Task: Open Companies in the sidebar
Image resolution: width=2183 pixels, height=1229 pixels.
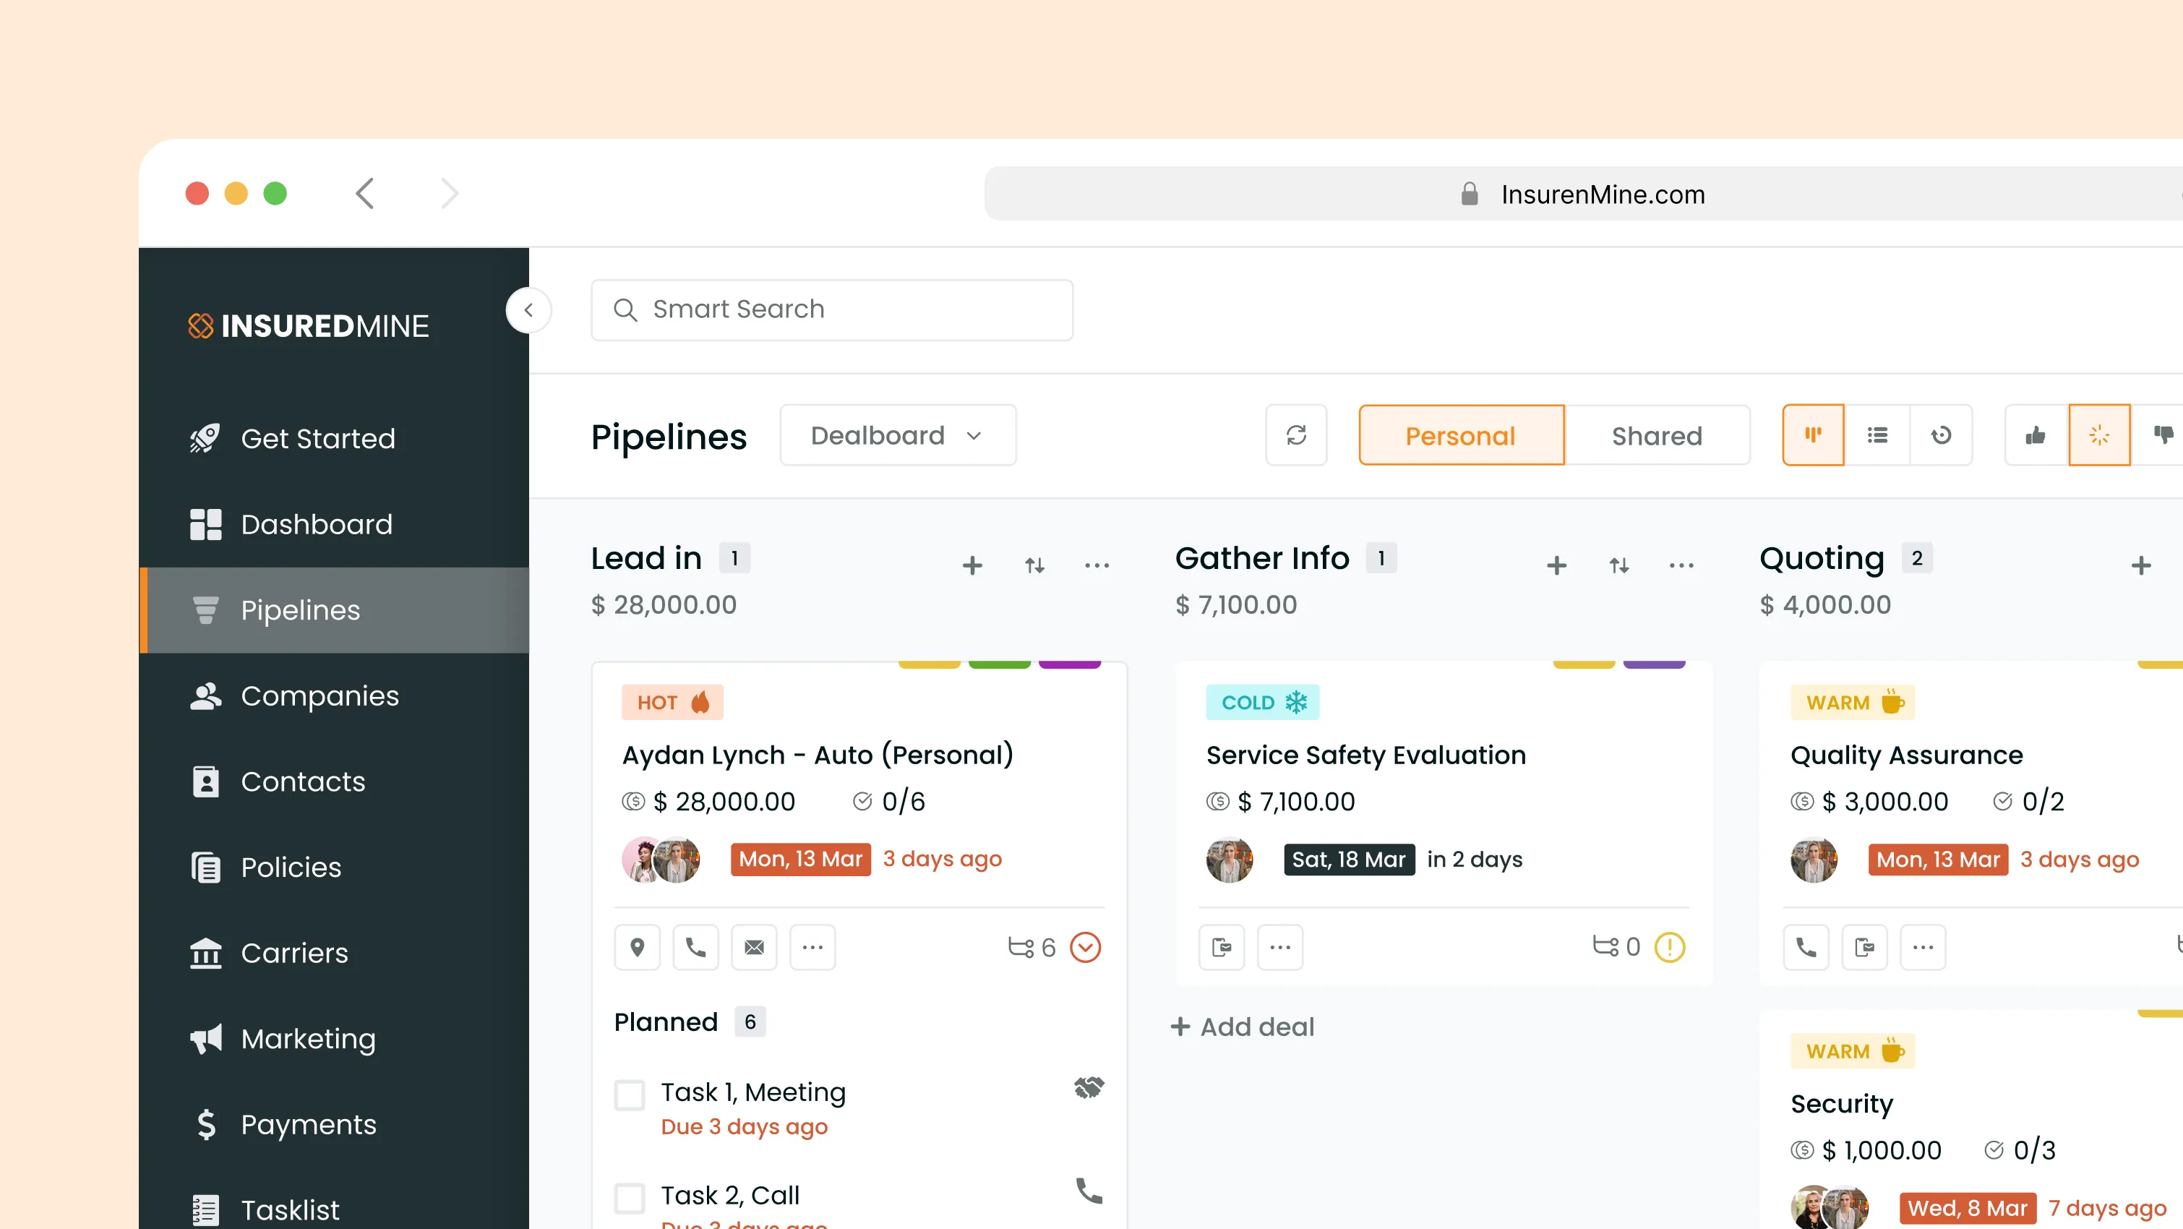Action: (x=319, y=696)
